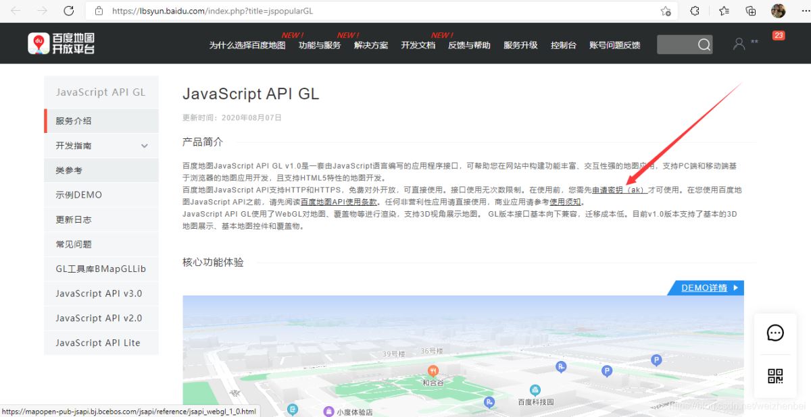Click the 申请密钥（ak）link
811x417 pixels.
(619, 190)
